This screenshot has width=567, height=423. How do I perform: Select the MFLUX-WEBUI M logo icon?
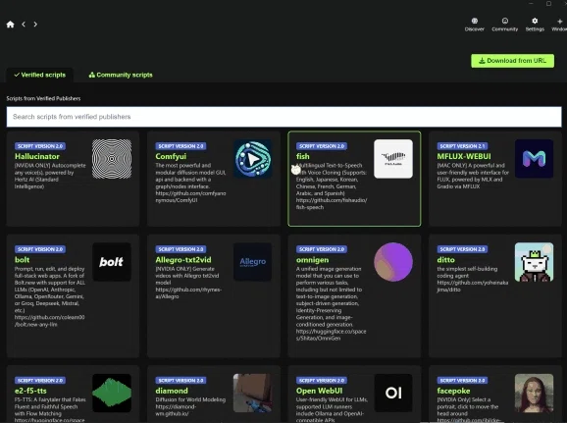click(534, 159)
